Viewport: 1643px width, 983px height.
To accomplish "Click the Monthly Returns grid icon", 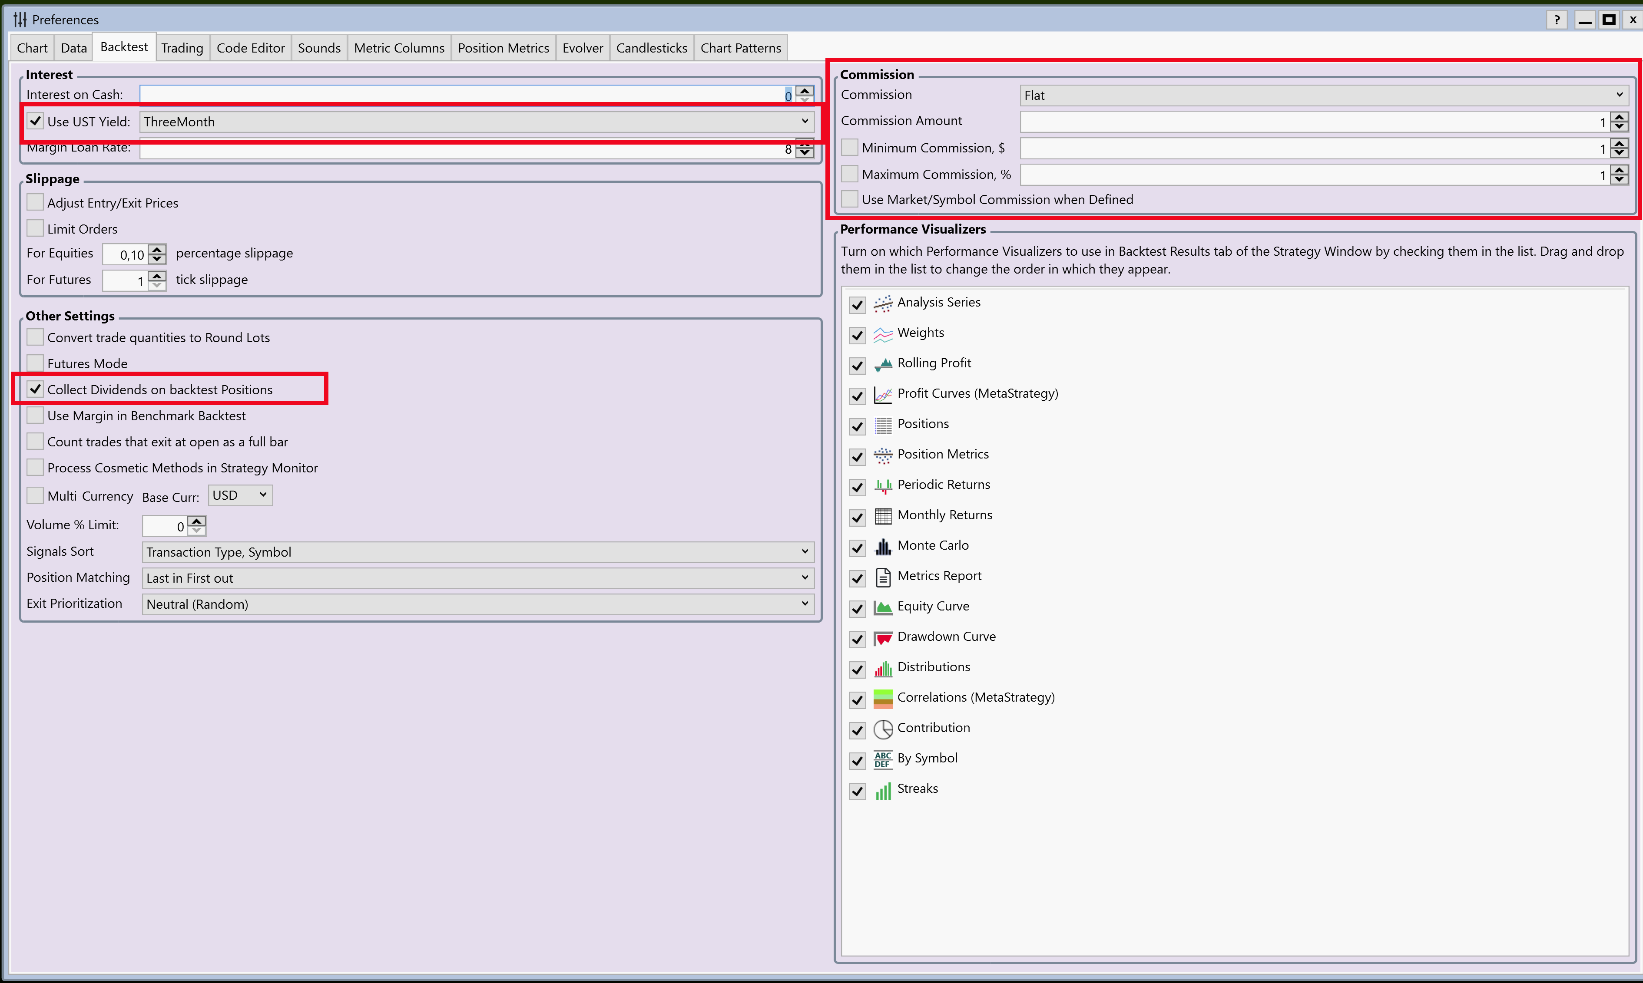I will [x=883, y=516].
